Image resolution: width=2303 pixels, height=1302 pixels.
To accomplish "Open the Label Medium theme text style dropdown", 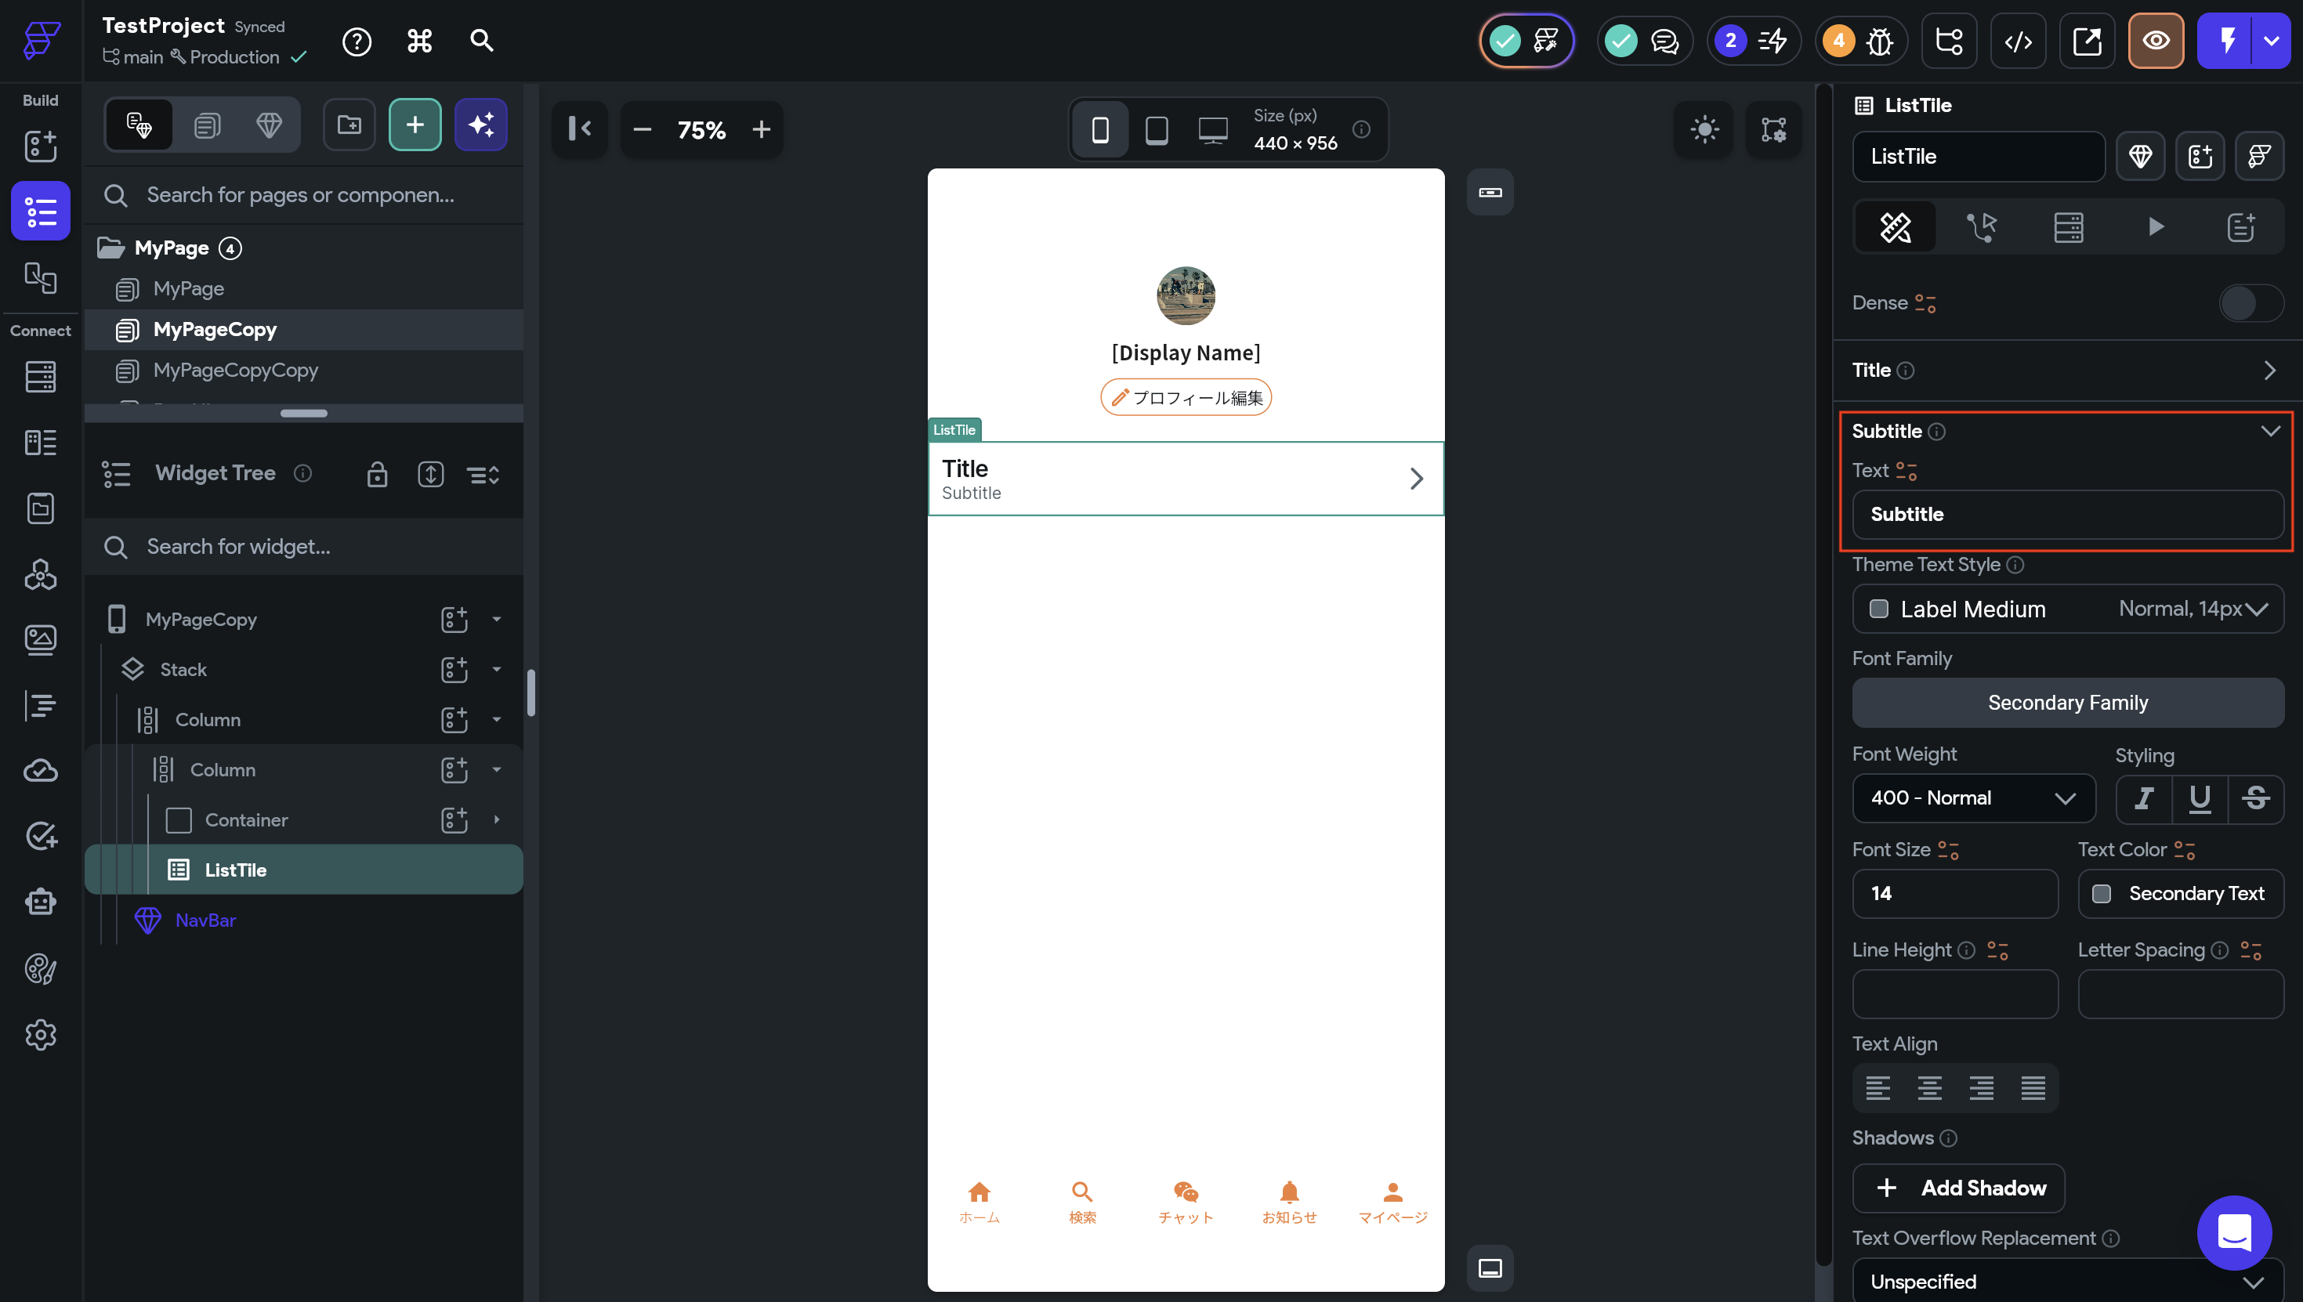I will (2067, 609).
